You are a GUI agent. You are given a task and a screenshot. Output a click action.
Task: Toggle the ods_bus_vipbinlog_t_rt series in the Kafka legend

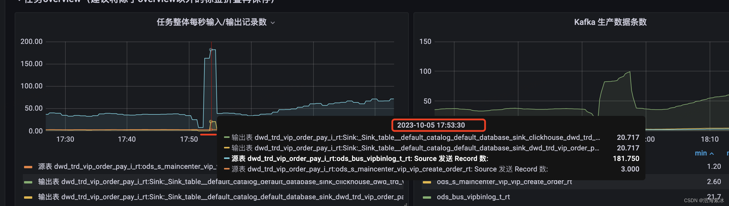[473, 197]
